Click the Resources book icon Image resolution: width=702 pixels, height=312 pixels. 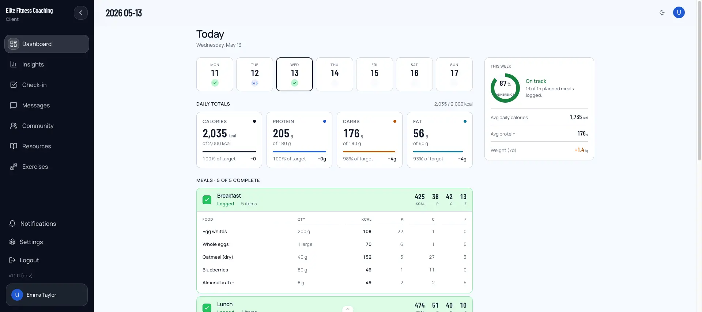pos(14,146)
